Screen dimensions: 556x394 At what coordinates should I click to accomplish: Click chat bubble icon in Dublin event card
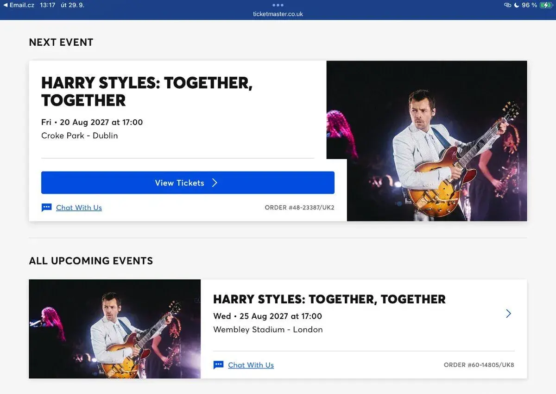tap(46, 208)
